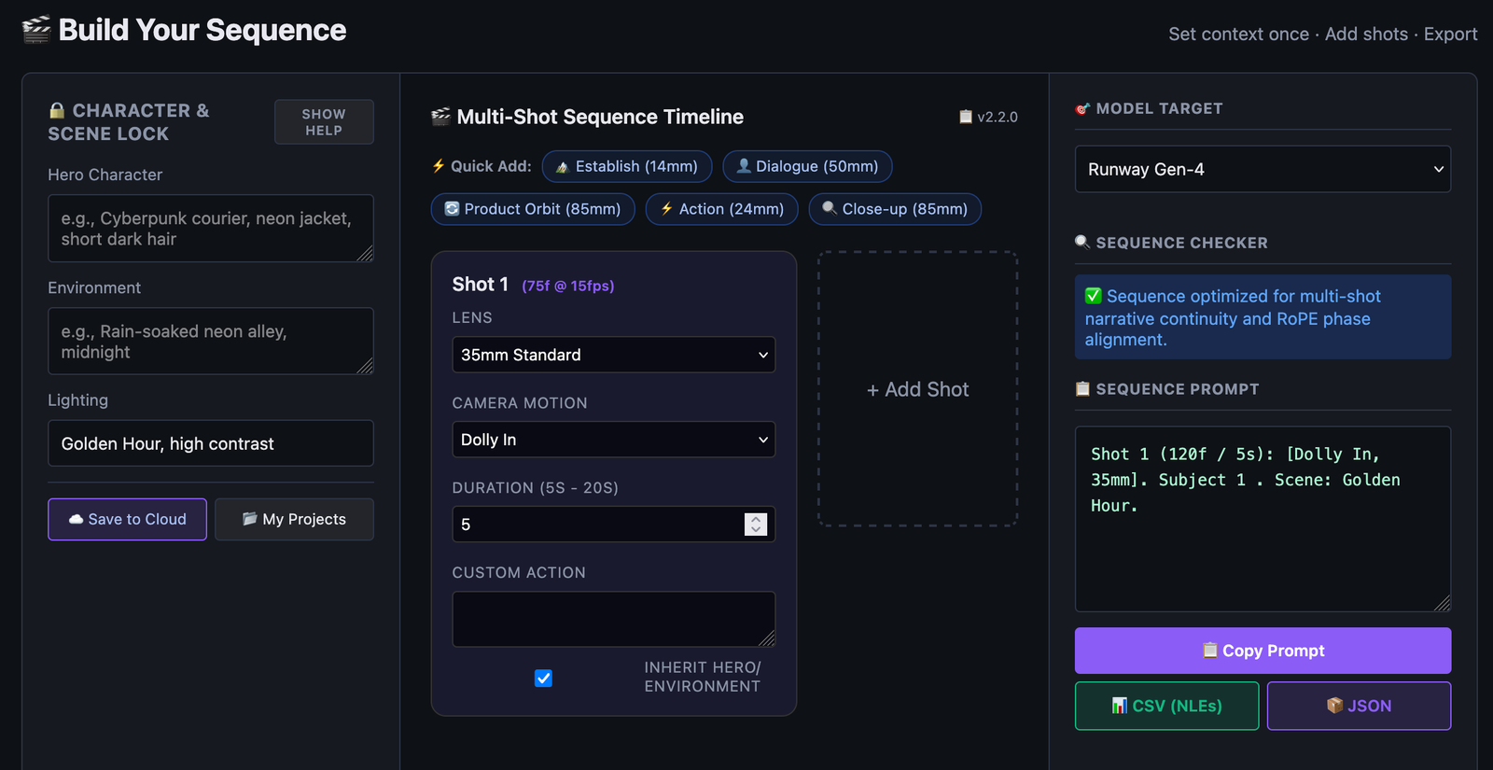This screenshot has height=770, width=1493.
Task: Click the duration stepper arrows
Action: [756, 525]
